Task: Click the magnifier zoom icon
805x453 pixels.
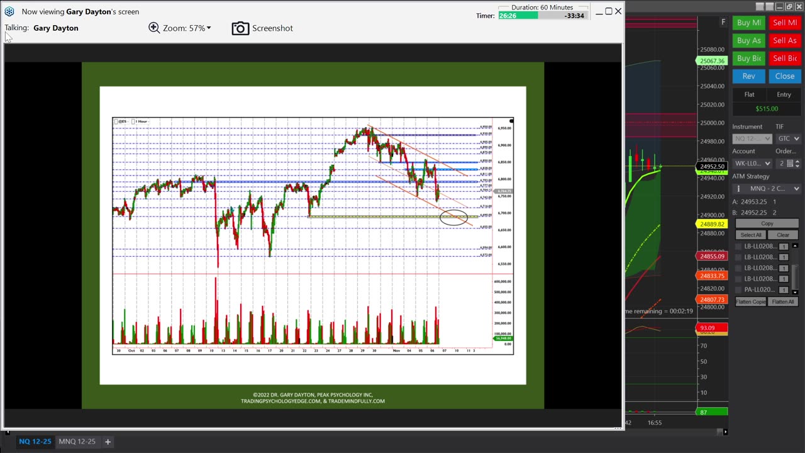Action: pos(154,28)
